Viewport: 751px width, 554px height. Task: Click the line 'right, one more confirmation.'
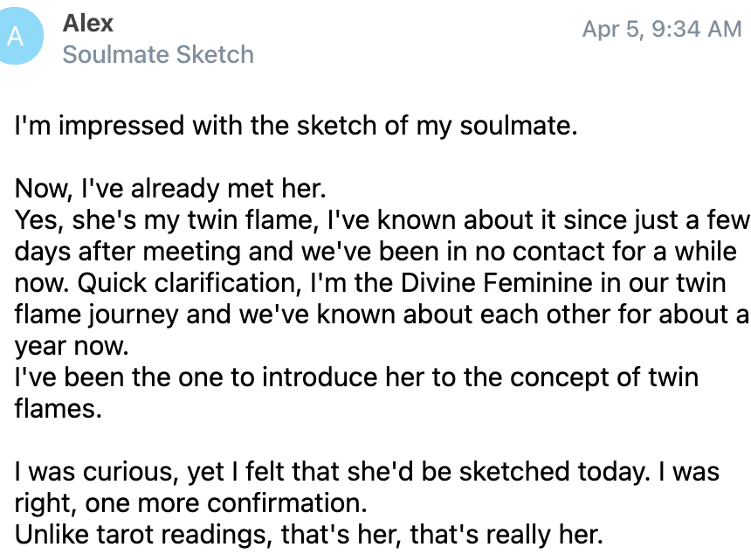(x=190, y=503)
